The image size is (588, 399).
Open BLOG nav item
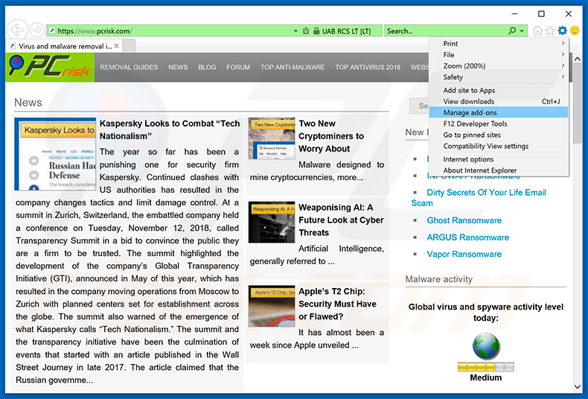[207, 67]
